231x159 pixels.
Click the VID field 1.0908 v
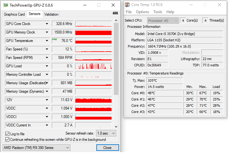157,53
